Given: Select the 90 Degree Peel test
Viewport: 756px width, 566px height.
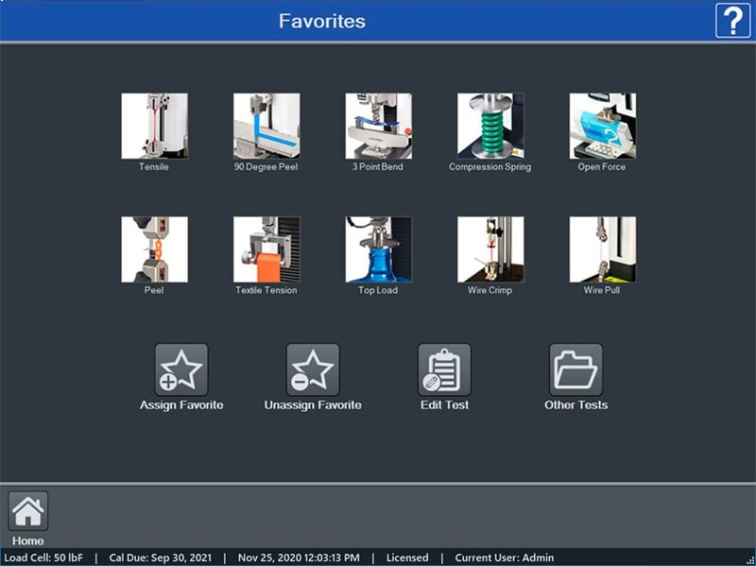Looking at the screenshot, I should click(266, 126).
